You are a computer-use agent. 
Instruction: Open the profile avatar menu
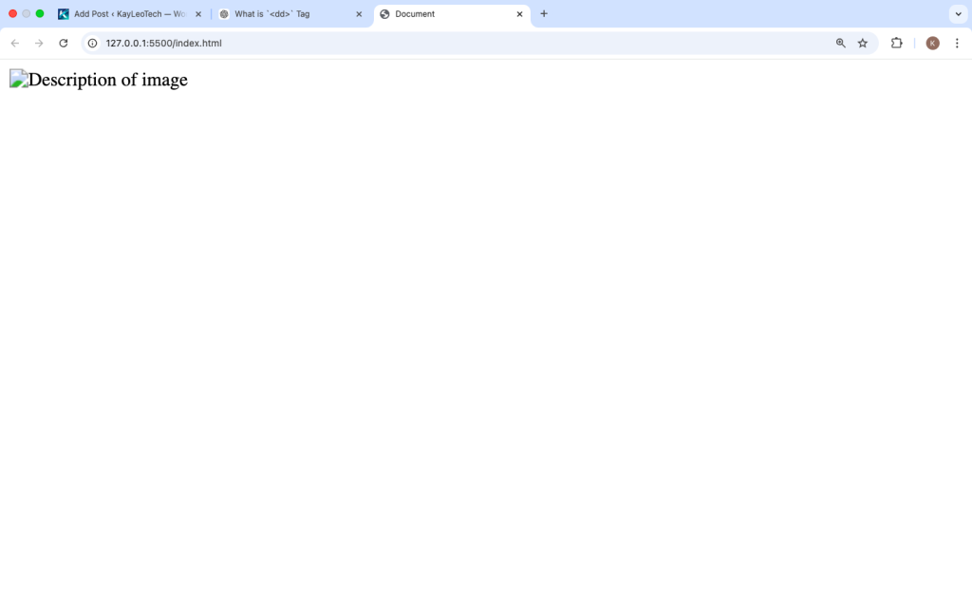932,43
